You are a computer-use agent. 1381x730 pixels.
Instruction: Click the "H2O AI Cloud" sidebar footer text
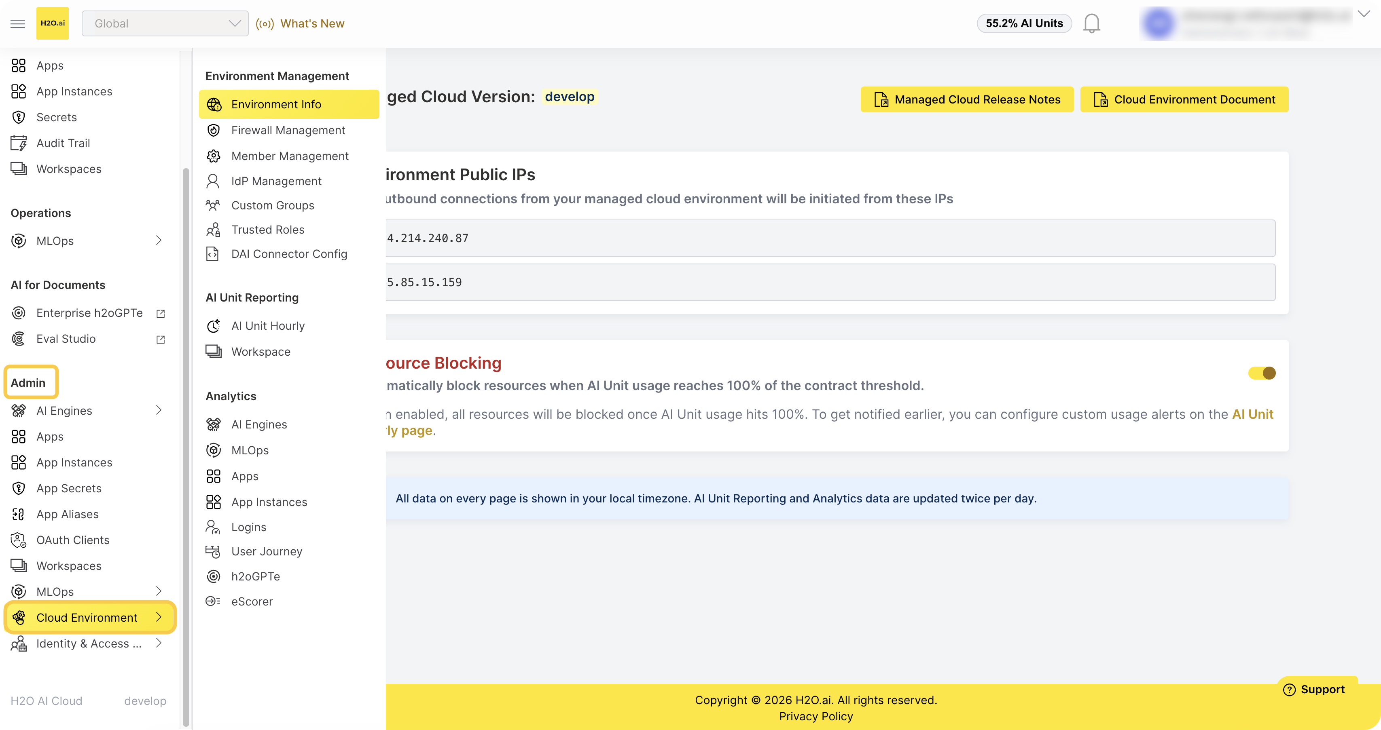click(x=47, y=701)
